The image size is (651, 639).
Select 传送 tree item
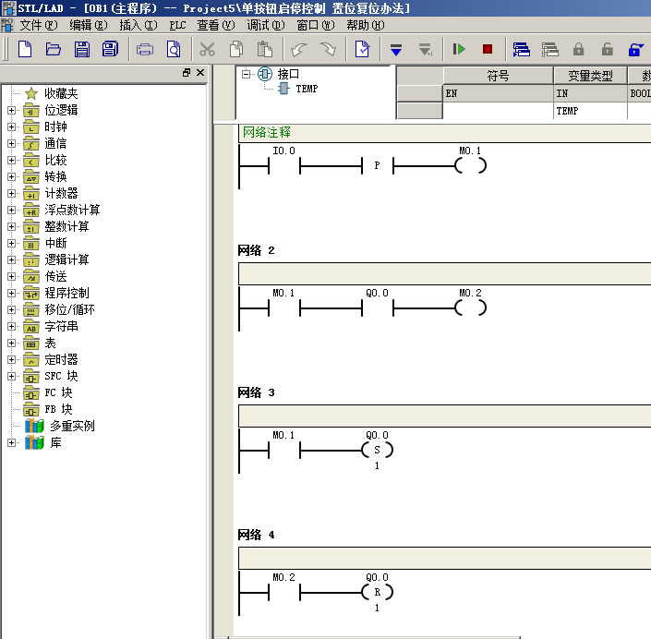tap(55, 276)
